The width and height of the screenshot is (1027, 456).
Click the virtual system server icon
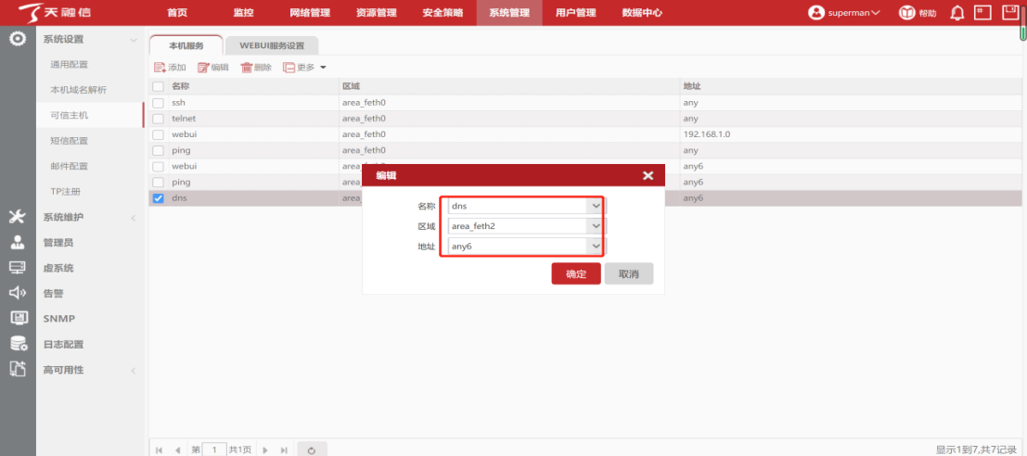point(18,268)
